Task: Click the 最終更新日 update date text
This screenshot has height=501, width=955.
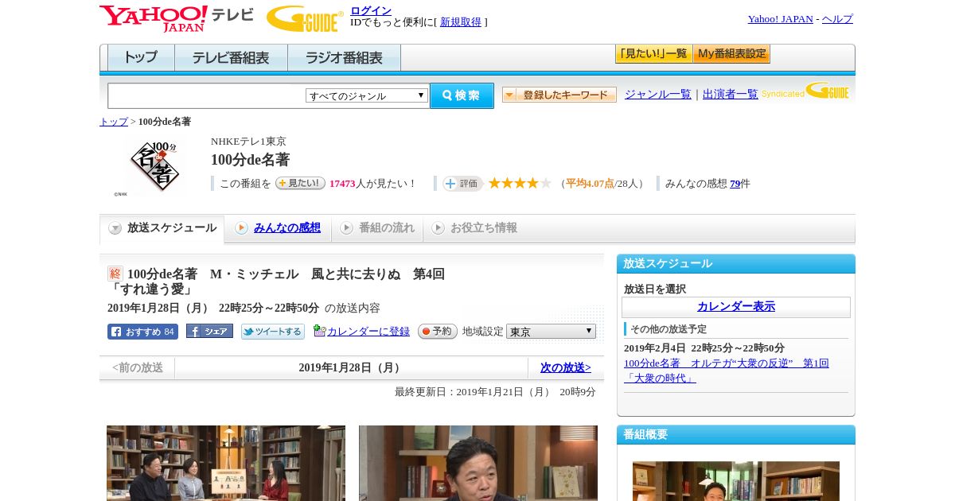Action: 495,391
